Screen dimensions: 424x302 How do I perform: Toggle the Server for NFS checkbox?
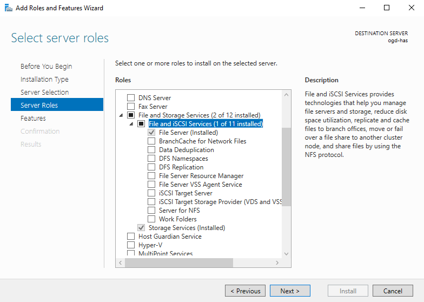pyautogui.click(x=151, y=211)
